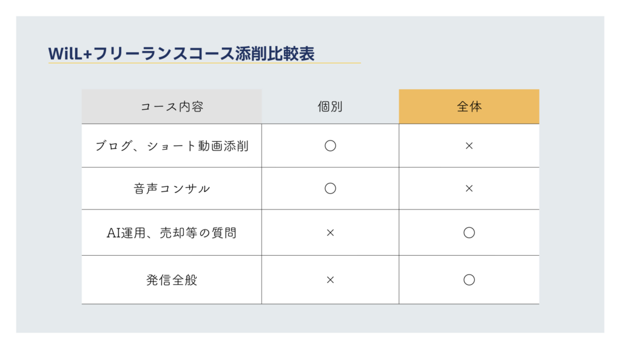Select the circle in 音声コンサル row, 個別 column
This screenshot has height=349, width=621.
pyautogui.click(x=330, y=188)
